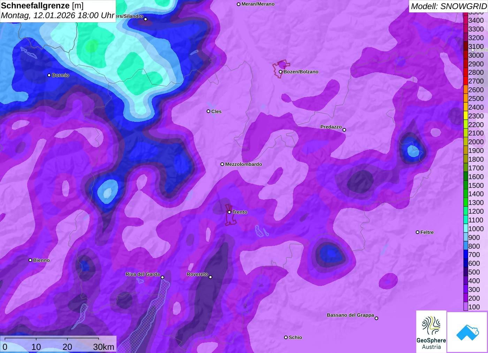Click the Mezzolombardo location marker
This screenshot has width=488, height=353.
(222, 164)
